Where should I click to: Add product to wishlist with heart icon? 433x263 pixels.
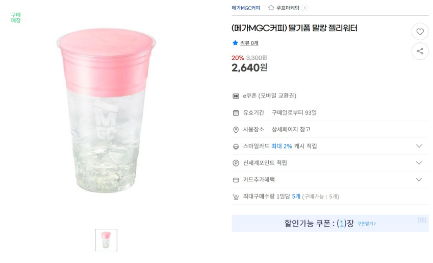420,32
